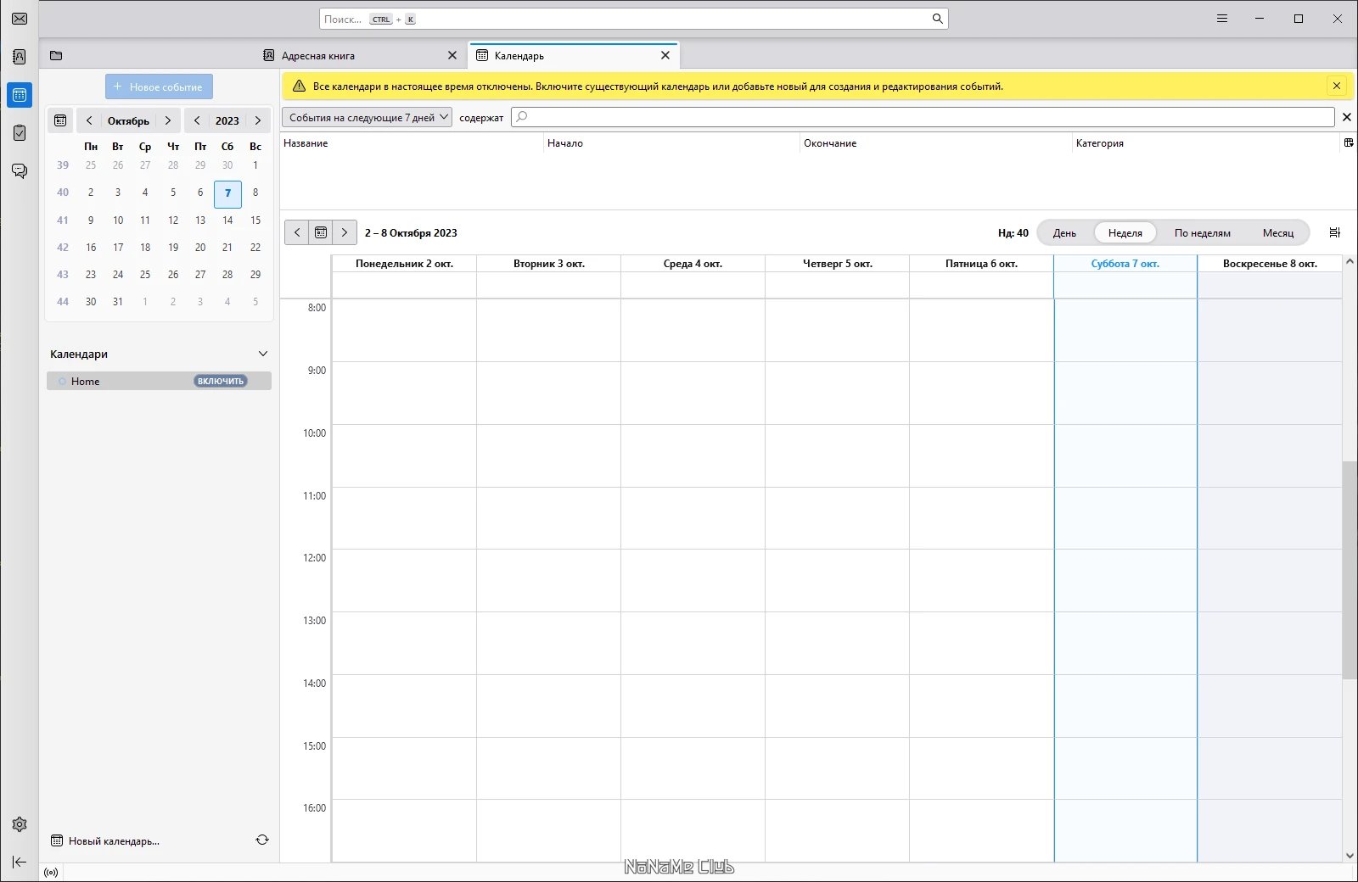This screenshot has height=882, width=1358.
Task: Open the Chat space icon
Action: [x=20, y=171]
